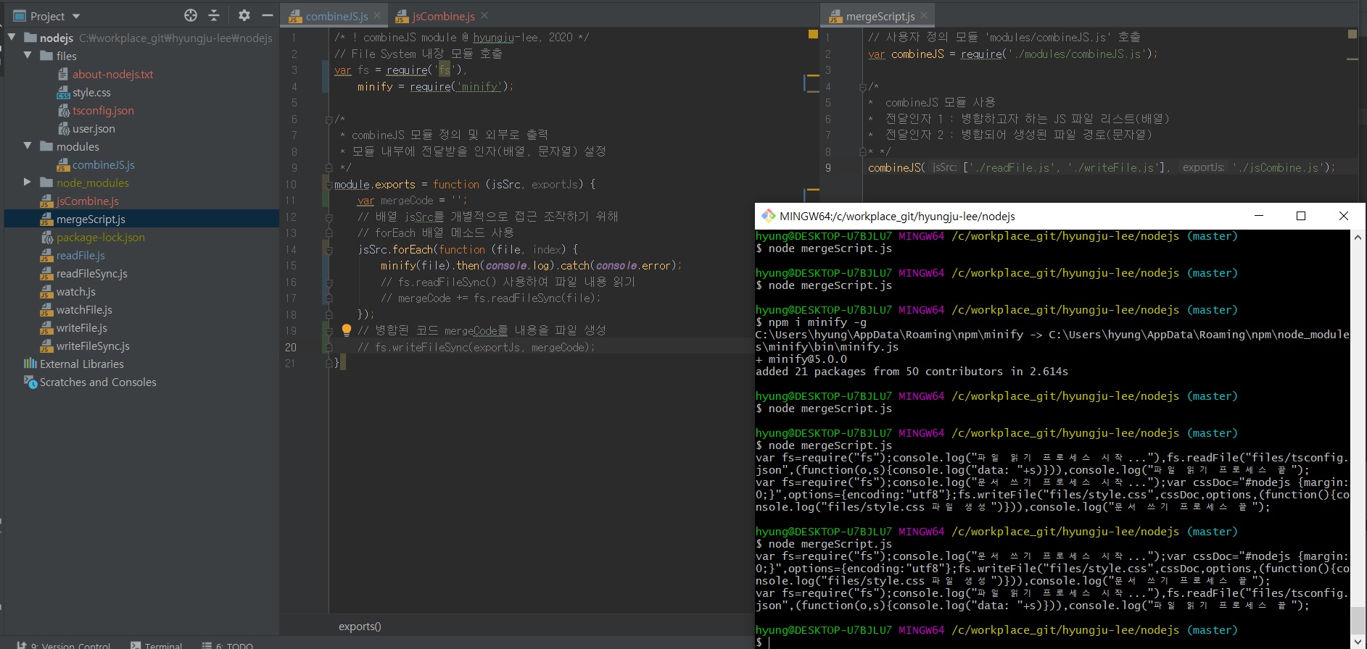Click the Collapse All icon in Project panel
Screen dimensions: 1367x649
click(x=214, y=15)
